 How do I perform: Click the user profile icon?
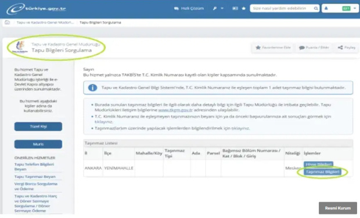(x=326, y=8)
